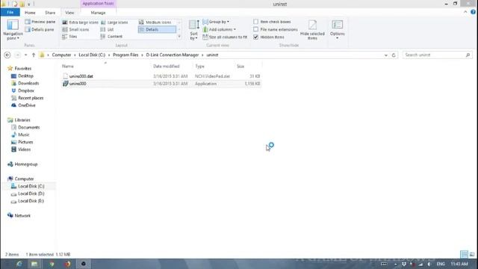Switch to details view using status bar icon
The width and height of the screenshot is (478, 269).
464,254
